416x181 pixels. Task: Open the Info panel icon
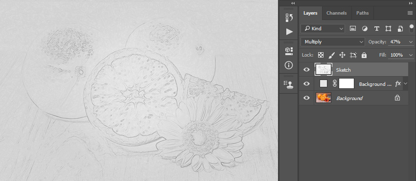[x=289, y=65]
